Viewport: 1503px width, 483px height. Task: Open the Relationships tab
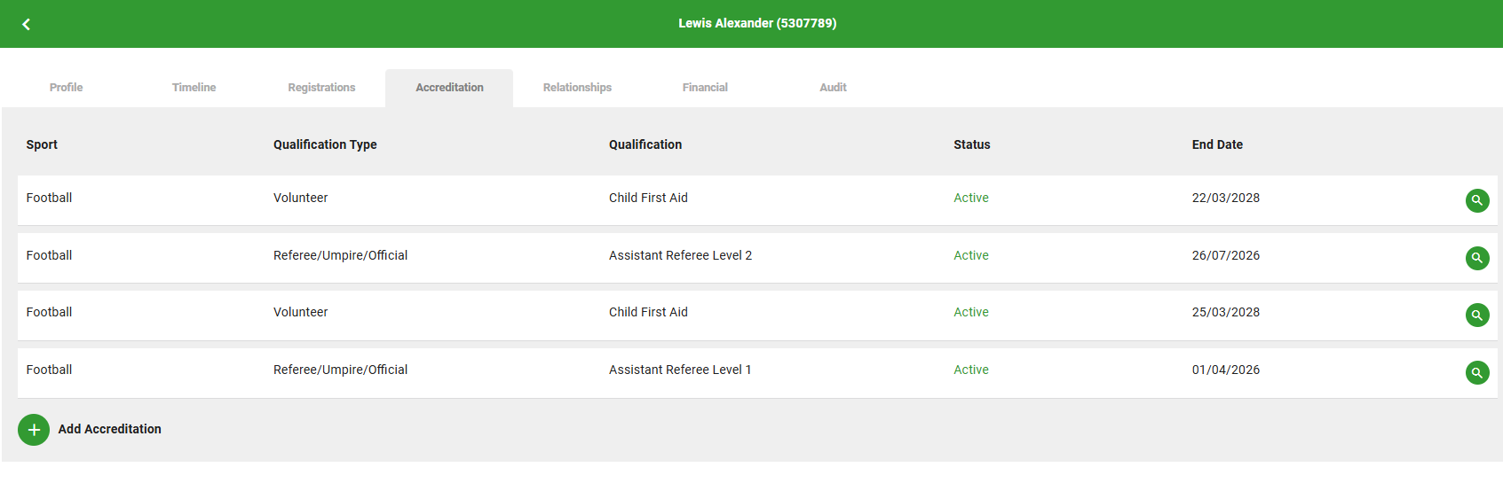[577, 88]
